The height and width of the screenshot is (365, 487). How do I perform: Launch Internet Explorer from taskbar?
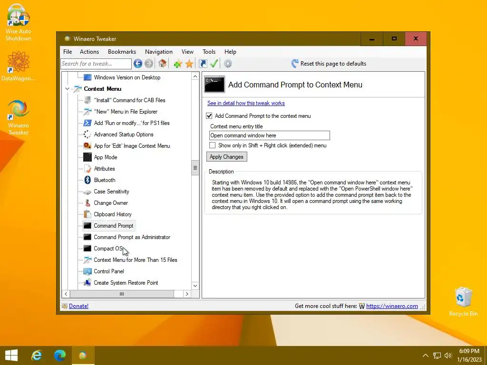37,355
